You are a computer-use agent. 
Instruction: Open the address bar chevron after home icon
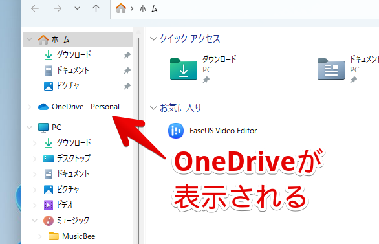click(132, 8)
